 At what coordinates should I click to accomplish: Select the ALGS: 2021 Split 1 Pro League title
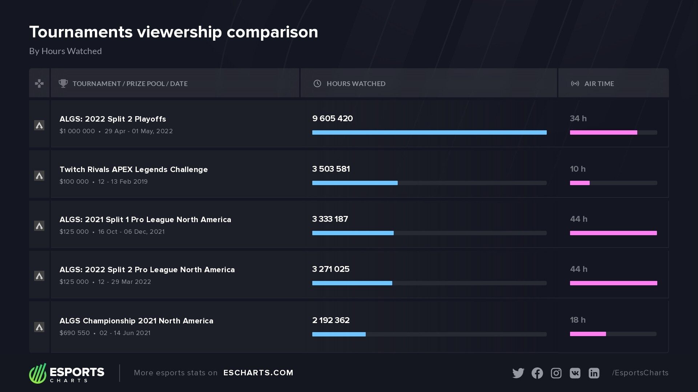point(145,220)
